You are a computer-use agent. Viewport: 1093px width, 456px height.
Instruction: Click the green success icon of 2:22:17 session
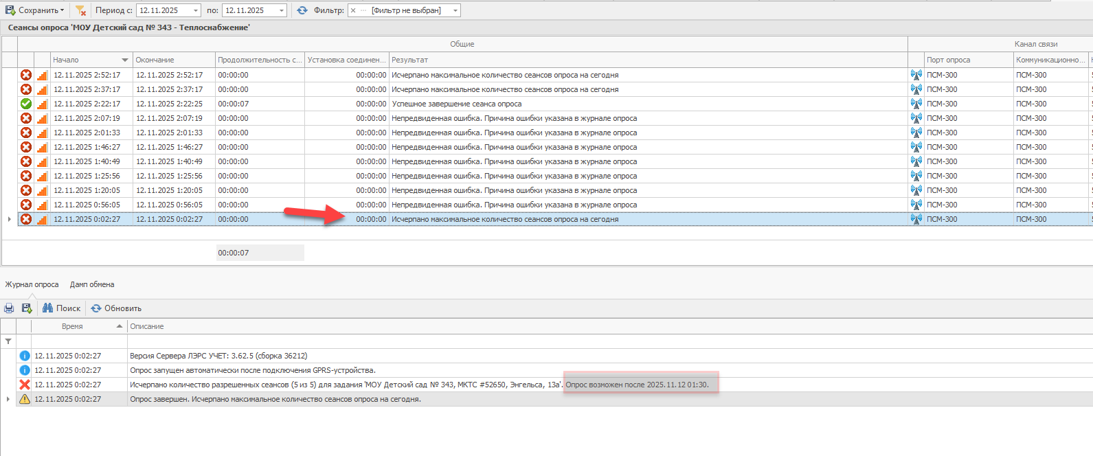26,104
